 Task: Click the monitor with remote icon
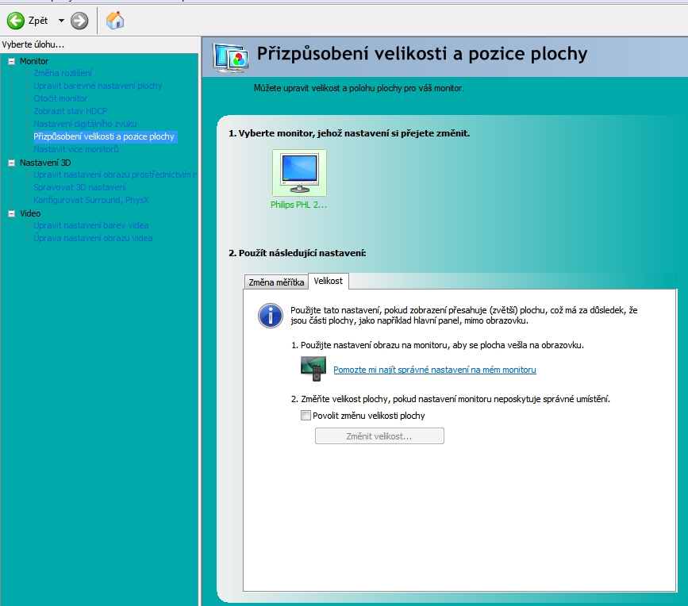click(x=313, y=368)
